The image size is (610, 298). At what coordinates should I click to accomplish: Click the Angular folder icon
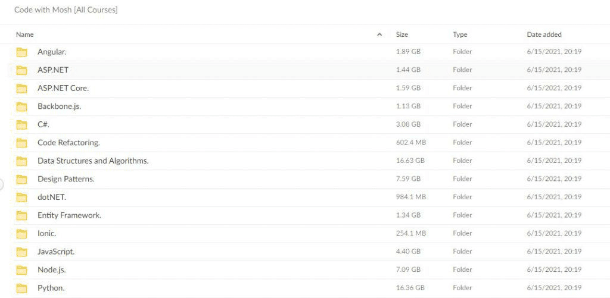pos(22,52)
